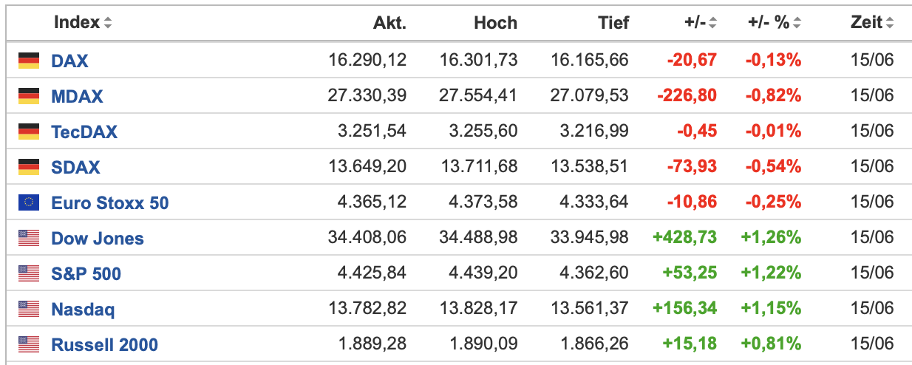The width and height of the screenshot is (912, 365).
Task: Click the EU flag beside Euro Stoxx 50
Action: click(x=29, y=202)
